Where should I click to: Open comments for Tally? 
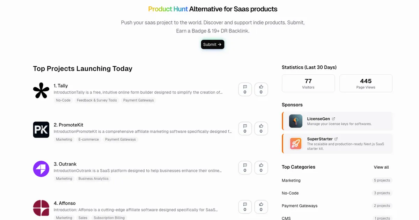pos(245,89)
